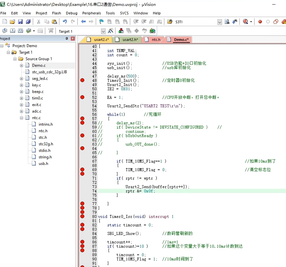Disable all breakpoints from the toolbar

(276, 22)
